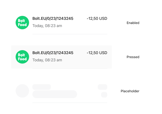
Task: Click the timestamp Today, 08:23 am in Enabled row
Action: (x=47, y=26)
